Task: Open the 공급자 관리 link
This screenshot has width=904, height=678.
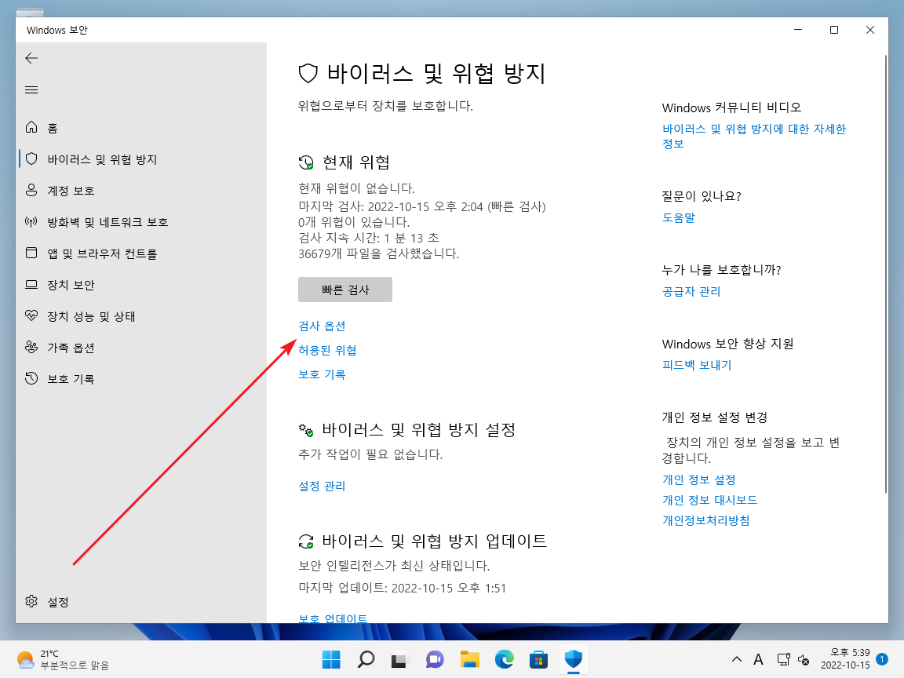Action: click(691, 291)
